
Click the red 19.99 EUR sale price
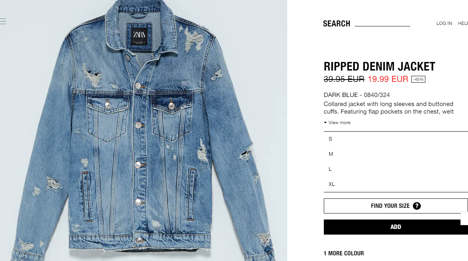388,79
